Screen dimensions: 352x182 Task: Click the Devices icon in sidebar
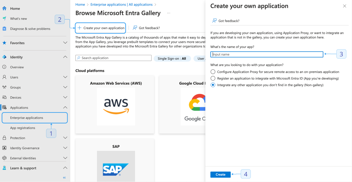[4, 97]
